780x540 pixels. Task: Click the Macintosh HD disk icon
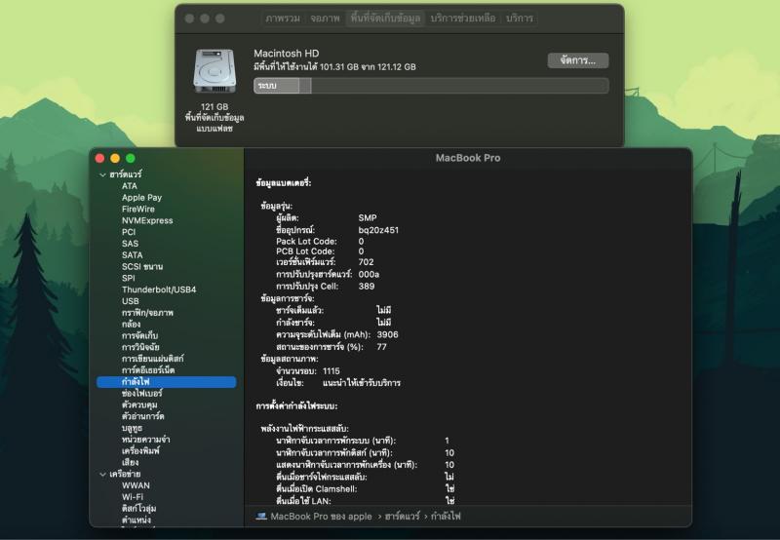(214, 71)
